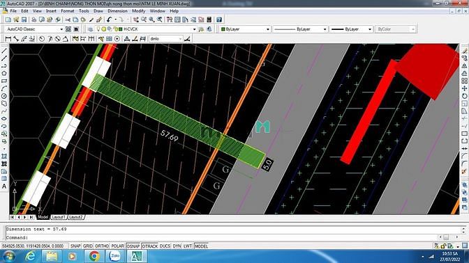Screen dimensions: 469x263
Task: Select the Radius dimension tool
Action: (x=42, y=39)
